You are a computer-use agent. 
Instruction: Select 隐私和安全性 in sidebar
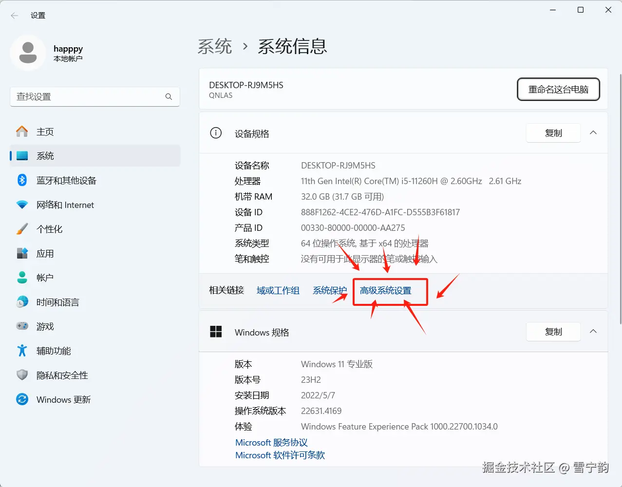(x=95, y=375)
